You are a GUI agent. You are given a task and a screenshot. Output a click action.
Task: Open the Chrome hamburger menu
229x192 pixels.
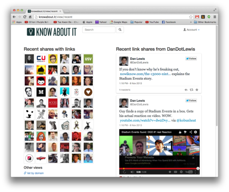215,17
